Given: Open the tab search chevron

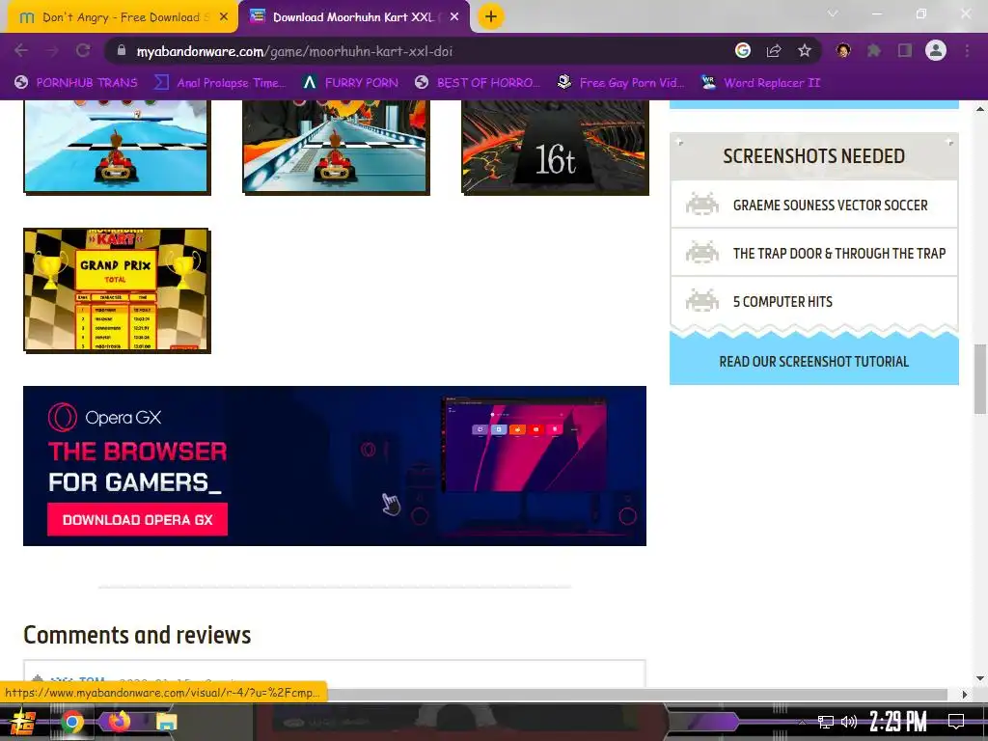Looking at the screenshot, I should tap(833, 14).
